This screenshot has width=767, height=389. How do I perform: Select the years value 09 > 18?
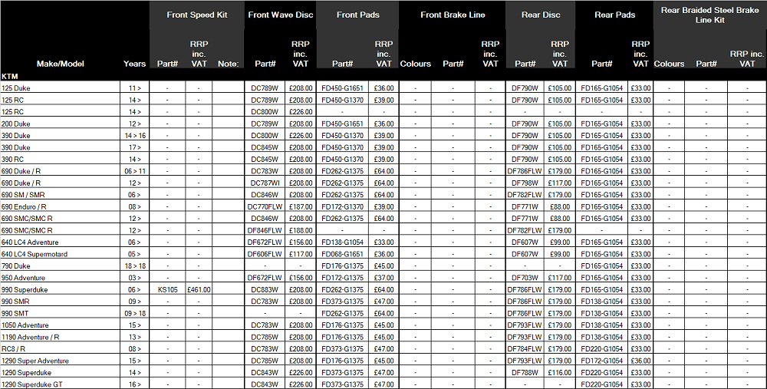point(134,314)
